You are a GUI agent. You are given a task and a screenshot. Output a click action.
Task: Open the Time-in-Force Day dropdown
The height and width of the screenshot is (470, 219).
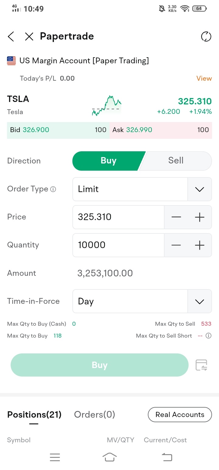click(x=142, y=301)
